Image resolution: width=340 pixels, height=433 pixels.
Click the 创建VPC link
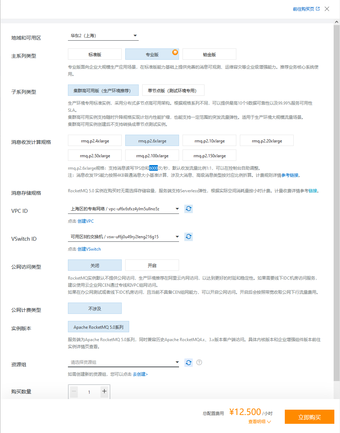pyautogui.click(x=86, y=221)
